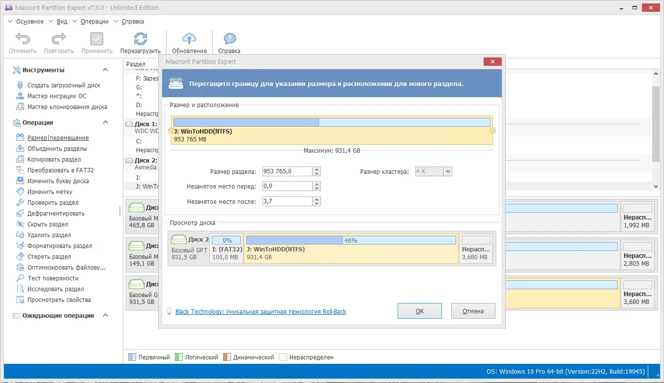664x383 pixels.
Task: Click the Изменить букву диска icon
Action: pos(20,181)
